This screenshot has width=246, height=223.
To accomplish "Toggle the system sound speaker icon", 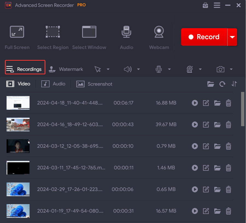I will [128, 69].
